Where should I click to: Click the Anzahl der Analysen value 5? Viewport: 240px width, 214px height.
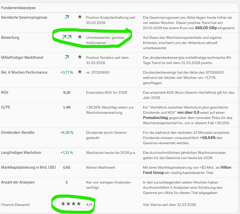pyautogui.click(x=67, y=182)
